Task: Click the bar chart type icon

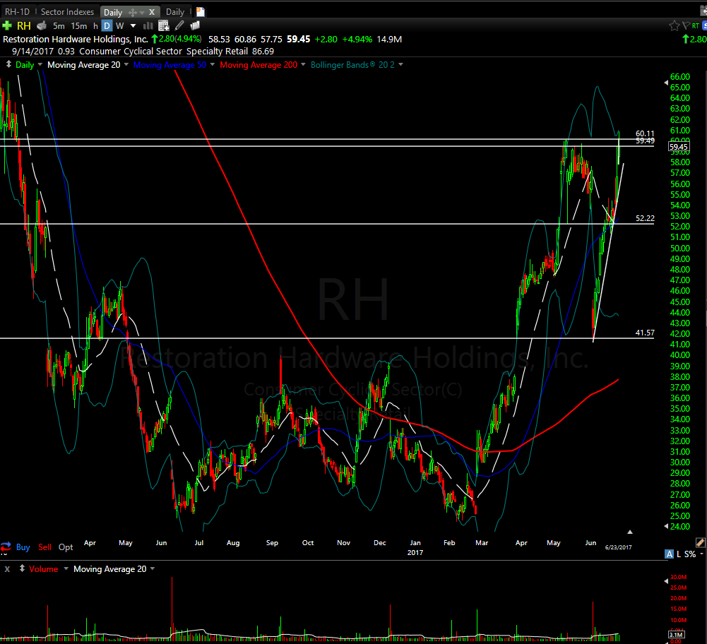Action: click(x=148, y=25)
